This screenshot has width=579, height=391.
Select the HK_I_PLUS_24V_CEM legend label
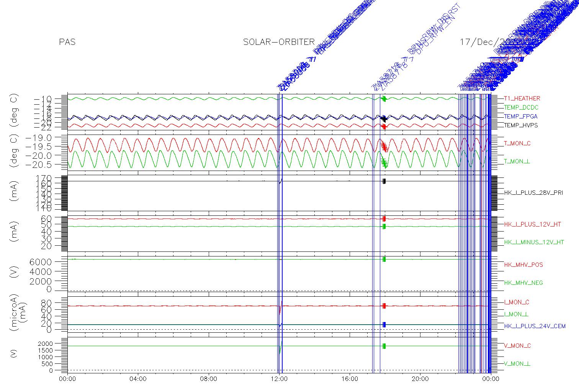[x=535, y=326]
